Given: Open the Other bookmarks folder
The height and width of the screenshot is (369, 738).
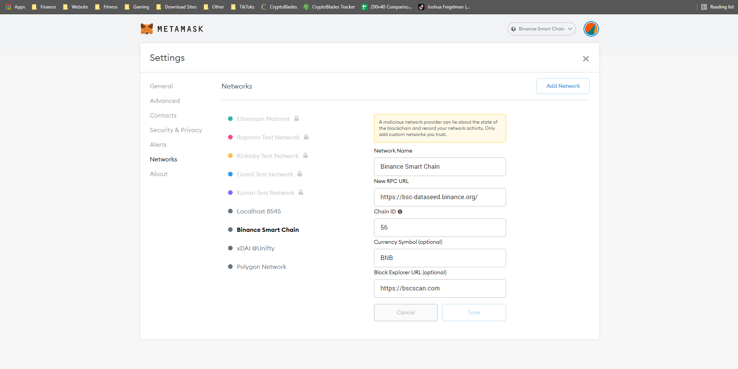Looking at the screenshot, I should (214, 7).
